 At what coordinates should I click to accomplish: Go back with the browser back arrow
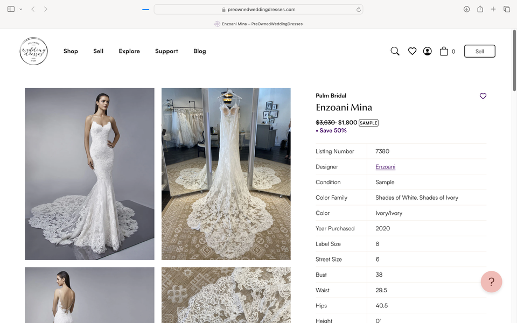tap(33, 9)
